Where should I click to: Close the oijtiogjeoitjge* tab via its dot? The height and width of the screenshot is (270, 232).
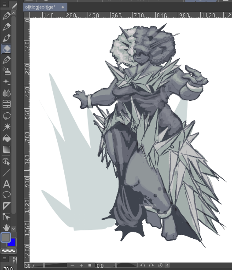tap(63, 7)
